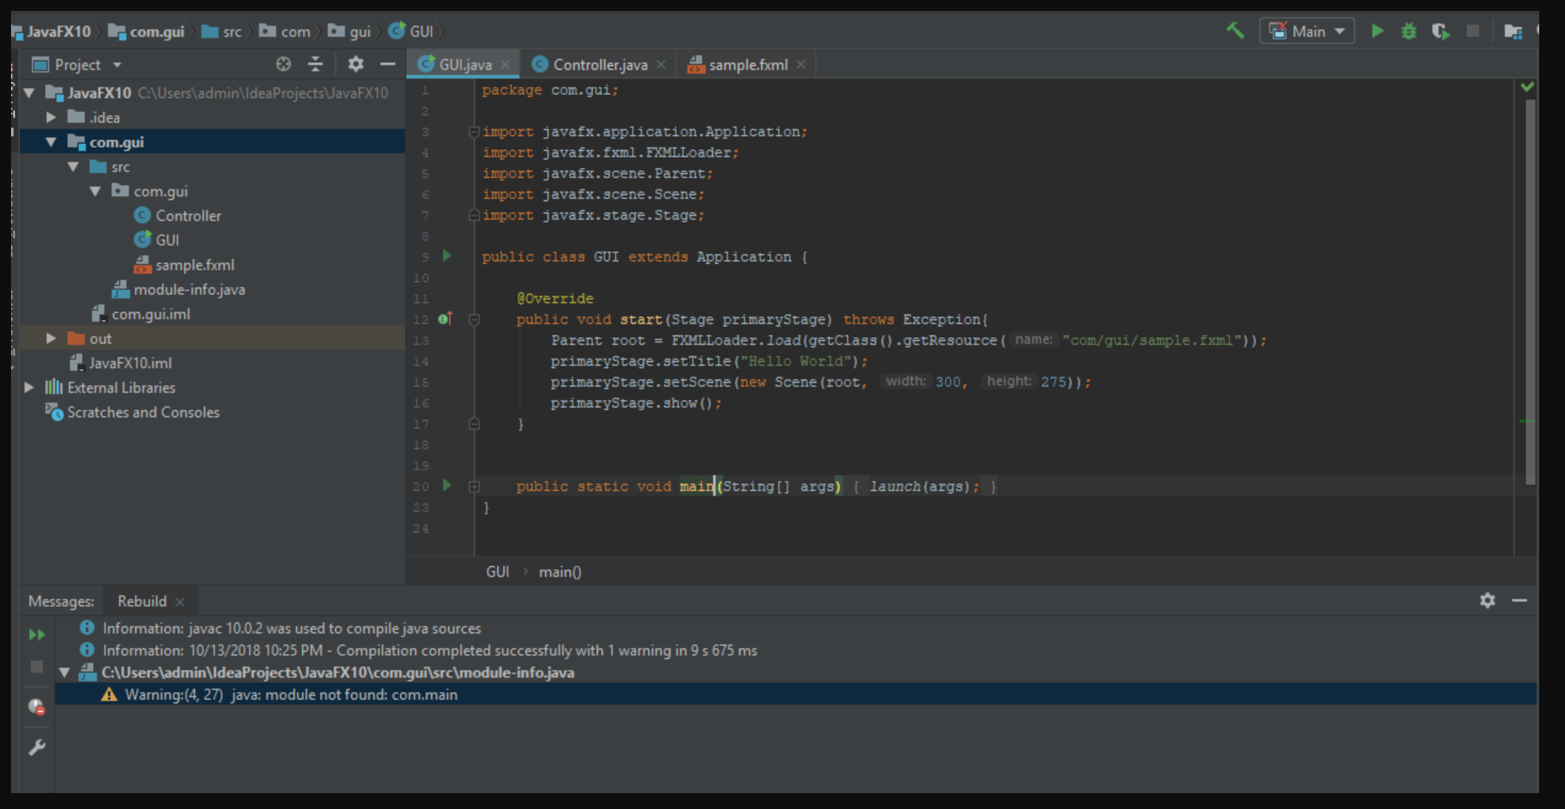Screen dimensions: 1565x809
Task: Collapse the src folder
Action: pyautogui.click(x=73, y=166)
